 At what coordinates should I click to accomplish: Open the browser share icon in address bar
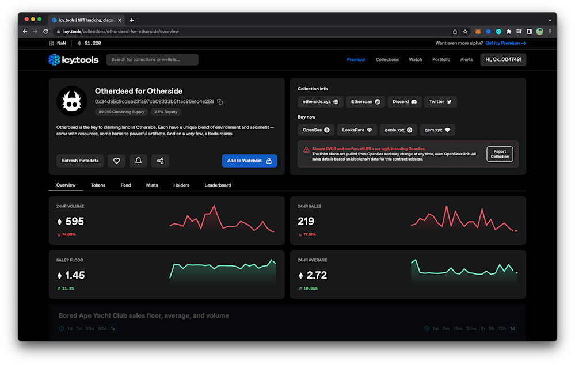pyautogui.click(x=455, y=32)
